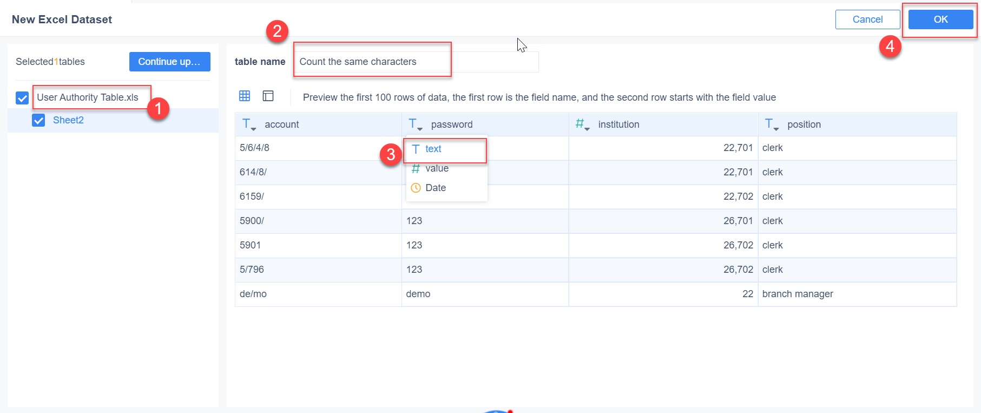Screen dimensions: 981x413
Task: Choose 'value' type from the menu
Action: pyautogui.click(x=437, y=168)
